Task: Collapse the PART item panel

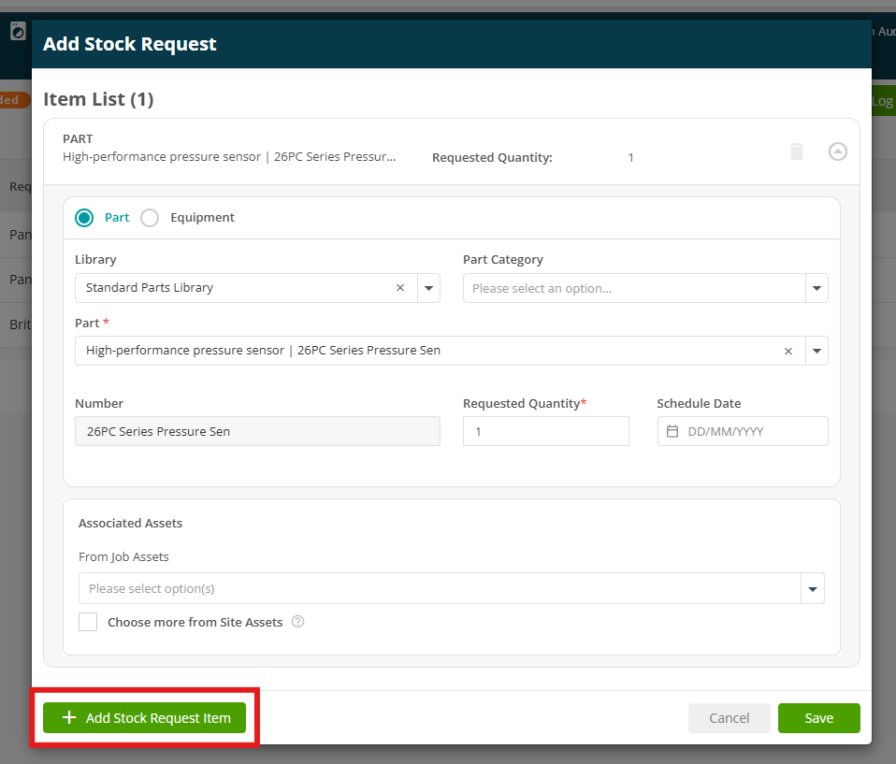Action: point(838,151)
